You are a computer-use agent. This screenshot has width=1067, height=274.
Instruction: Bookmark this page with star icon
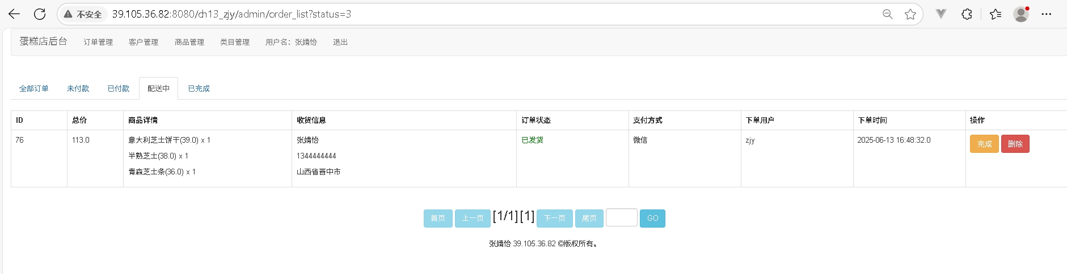click(x=910, y=14)
